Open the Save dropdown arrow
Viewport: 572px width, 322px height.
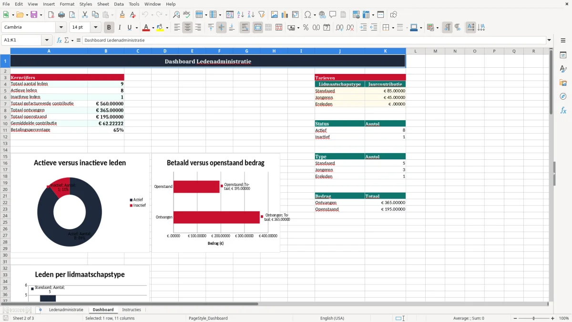(x=41, y=15)
